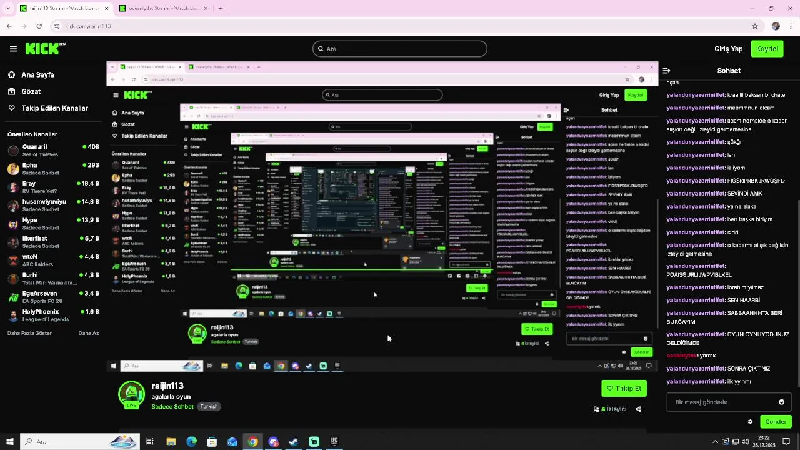Click the Chrome address bar URL
Viewport: 800px width, 450px height.
(88, 26)
